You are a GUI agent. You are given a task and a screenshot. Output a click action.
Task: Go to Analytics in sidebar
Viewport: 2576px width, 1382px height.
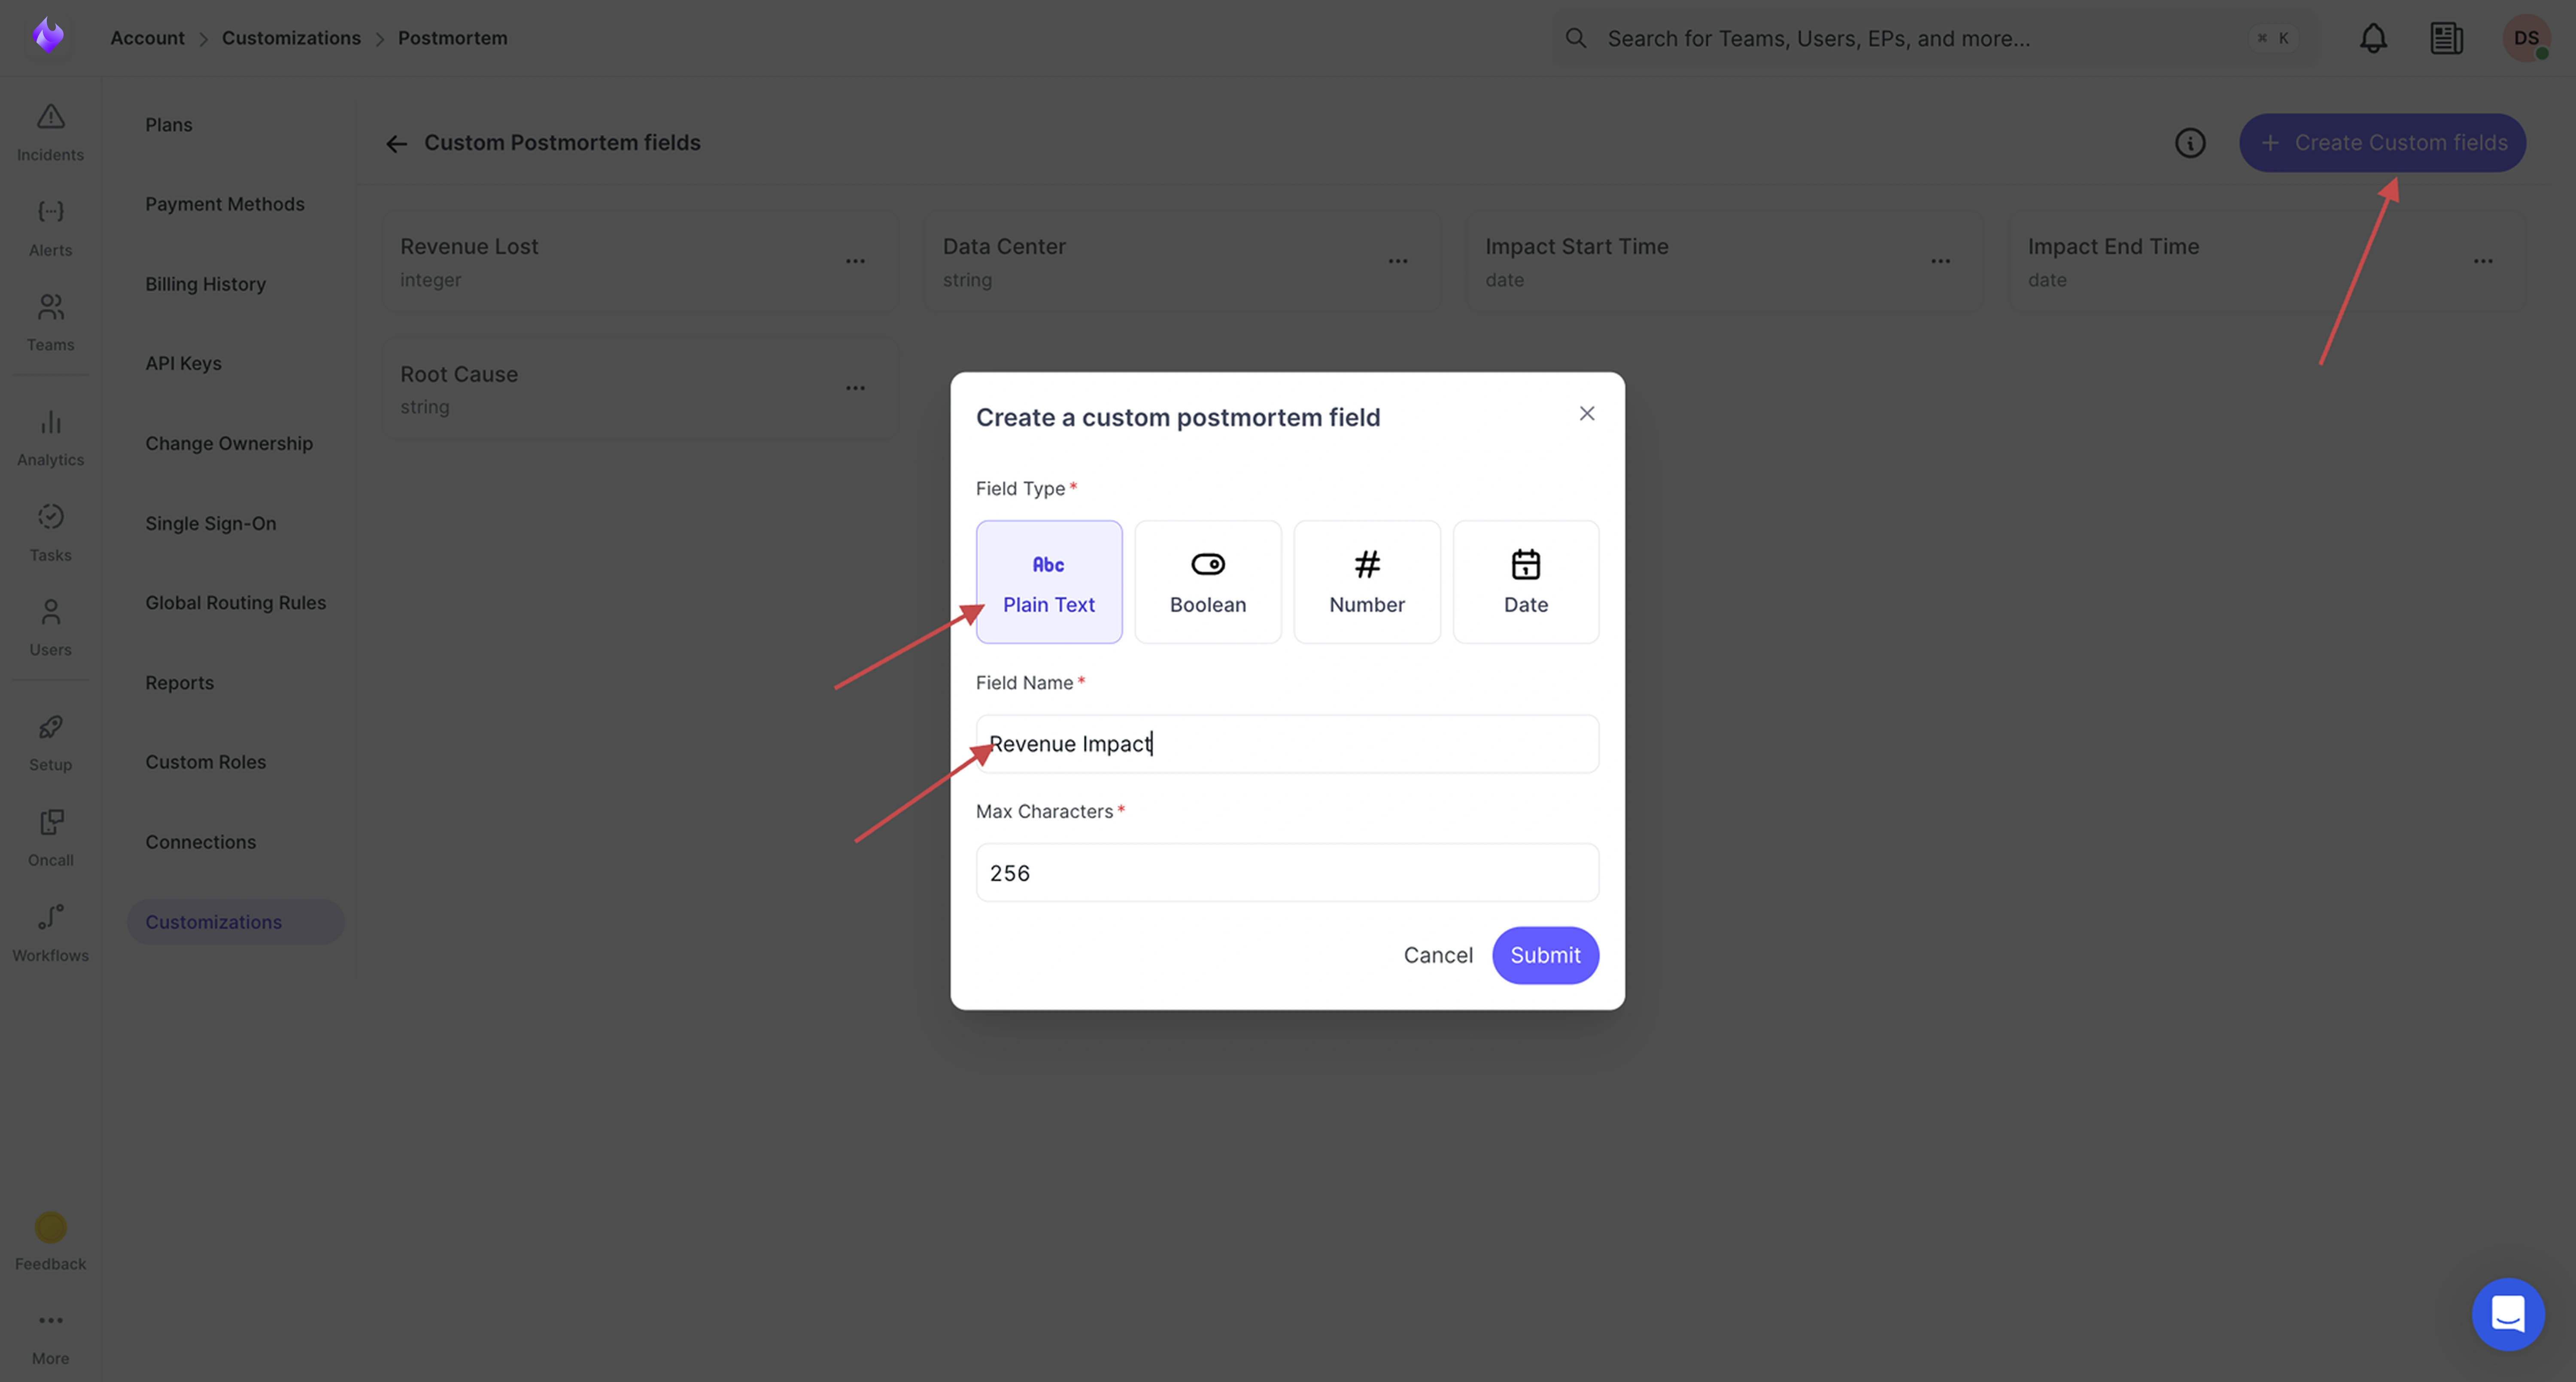[x=50, y=436]
